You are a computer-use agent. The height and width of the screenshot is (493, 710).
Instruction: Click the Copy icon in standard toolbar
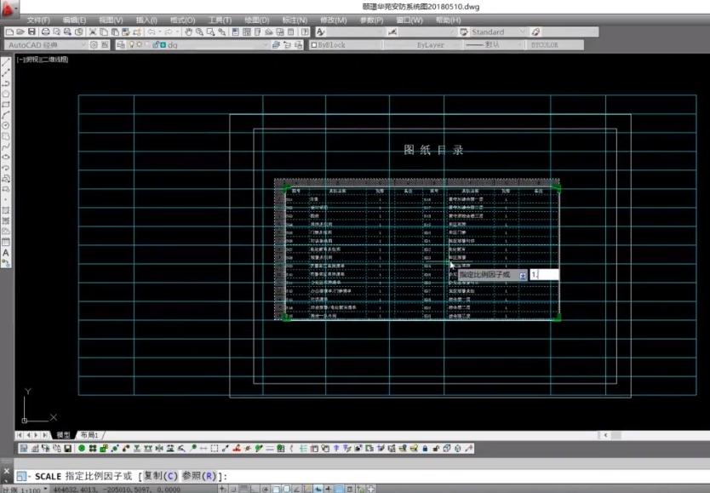coord(104,32)
